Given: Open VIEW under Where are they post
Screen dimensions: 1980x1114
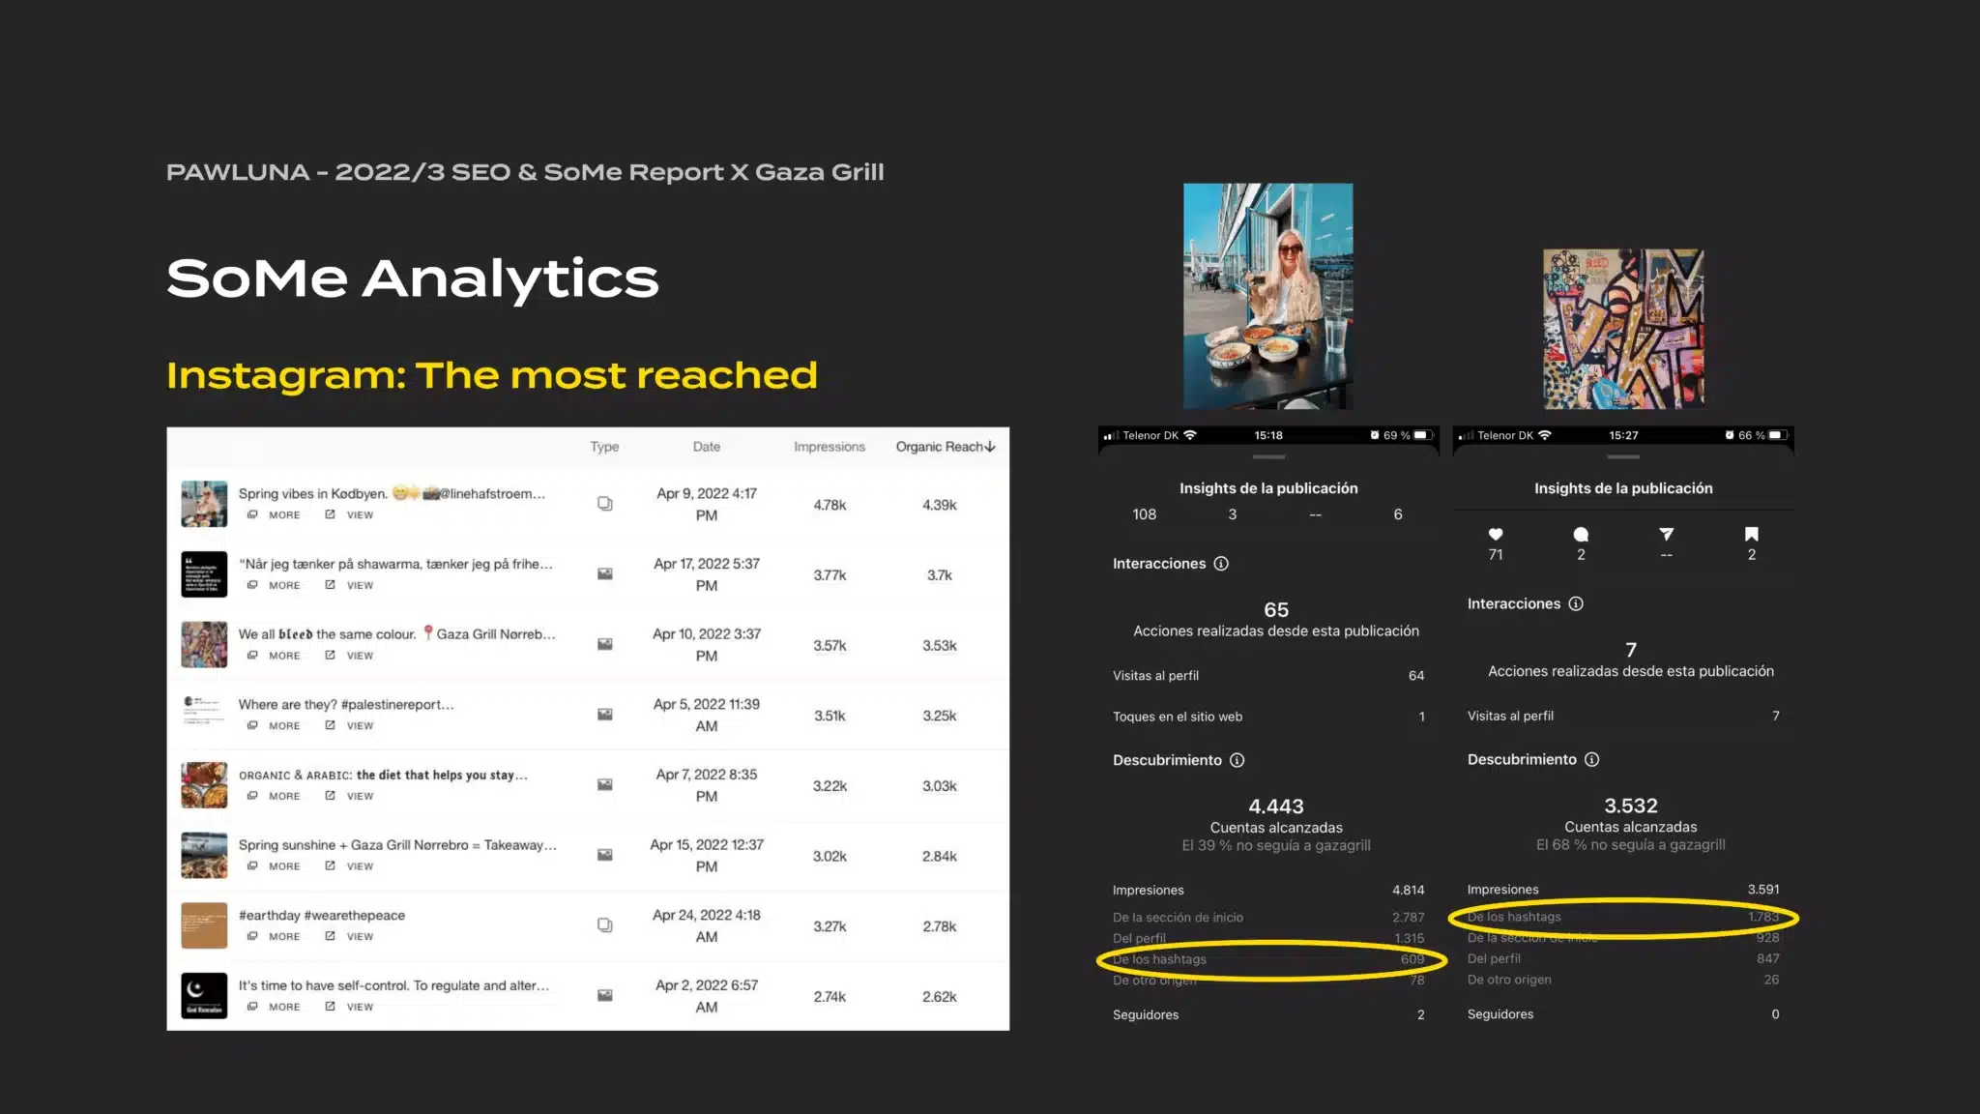Looking at the screenshot, I should (x=350, y=726).
